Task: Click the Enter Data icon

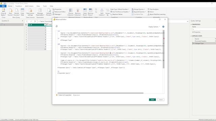Action: pyautogui.click(x=22, y=12)
